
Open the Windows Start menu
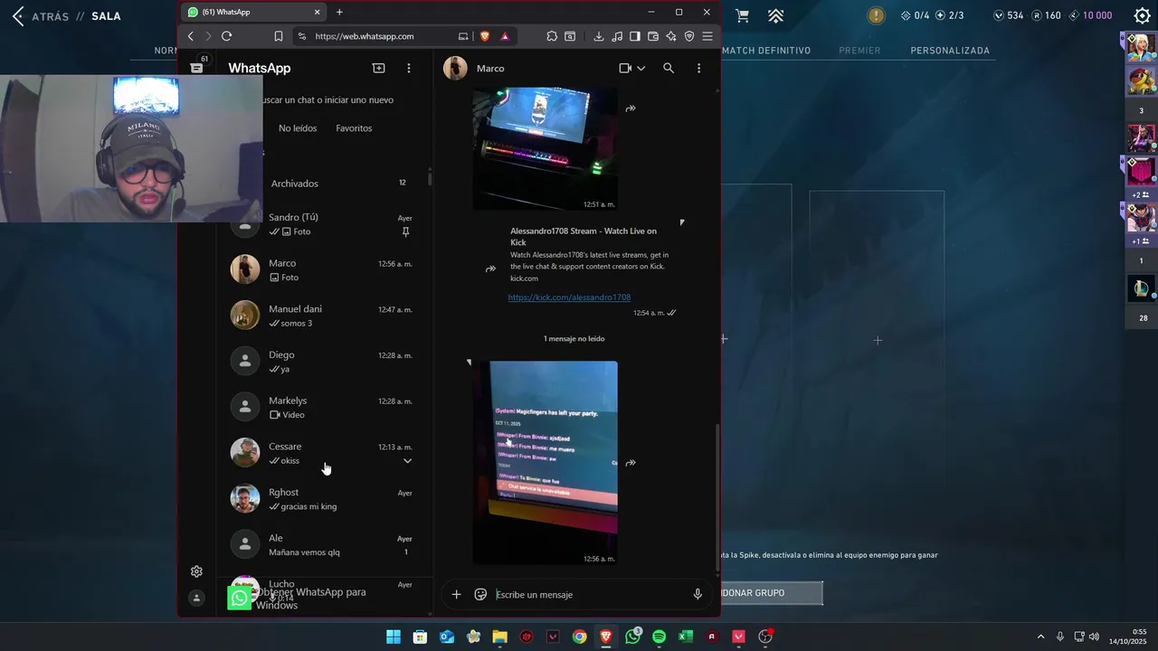pyautogui.click(x=394, y=637)
